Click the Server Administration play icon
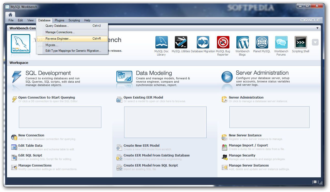The image size is (330, 192). tap(227, 77)
